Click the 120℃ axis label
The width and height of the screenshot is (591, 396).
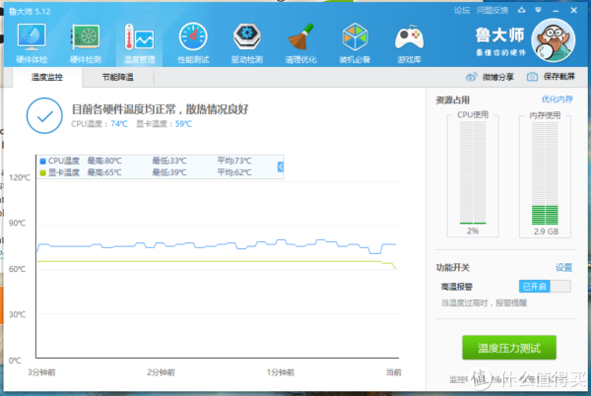coord(20,177)
